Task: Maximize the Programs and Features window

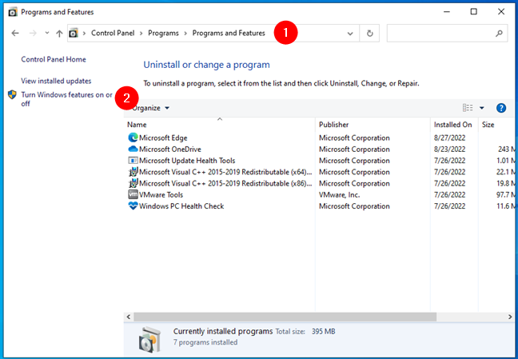Action: coord(474,12)
